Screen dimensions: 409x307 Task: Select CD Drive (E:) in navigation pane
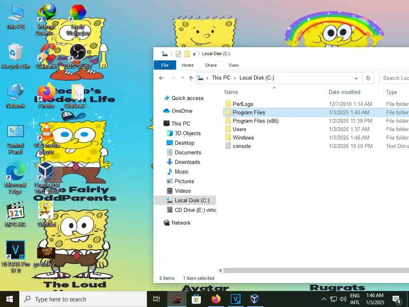pyautogui.click(x=192, y=210)
